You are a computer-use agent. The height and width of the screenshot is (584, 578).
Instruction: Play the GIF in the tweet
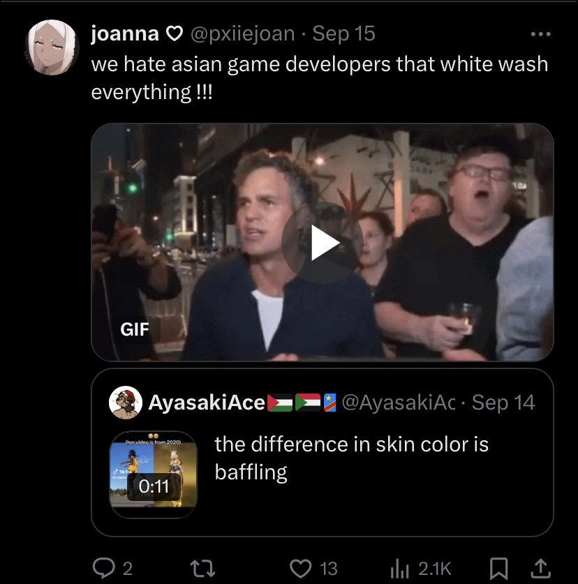coord(322,243)
